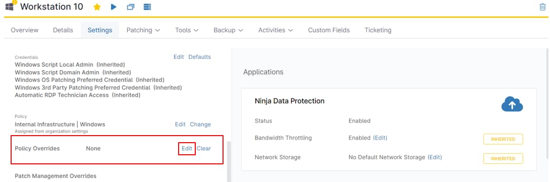Click the Inherited badge for Bandwidth Throttling
Viewport: 550px width, 182px height.
coord(503,139)
